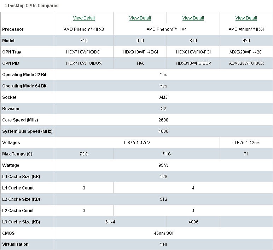Open View Detail link for Athlon II X4 620
Image resolution: width=273 pixels, height=250 pixels.
246,18
